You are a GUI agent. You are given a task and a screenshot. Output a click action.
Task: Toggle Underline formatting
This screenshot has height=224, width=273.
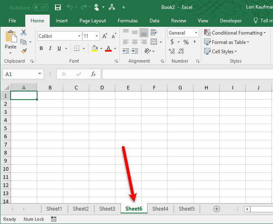coord(59,48)
